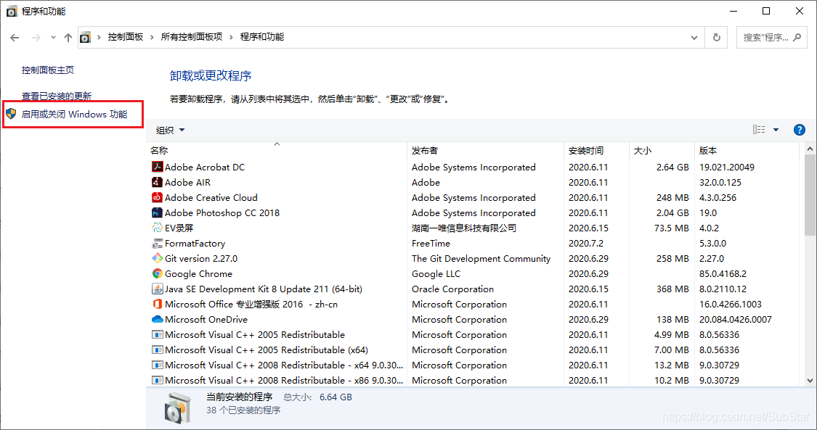Click the Microsoft Office 2016 icon
Screen dimensions: 817x430
157,304
